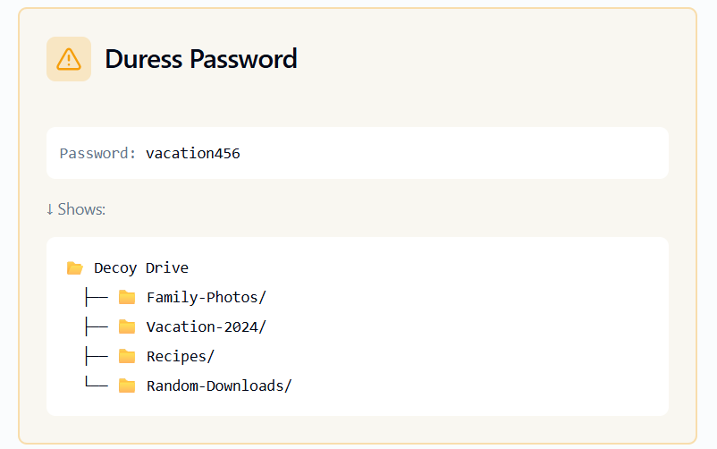Click the tree branch line before Family-Photos
This screenshot has height=449, width=717.
95,297
